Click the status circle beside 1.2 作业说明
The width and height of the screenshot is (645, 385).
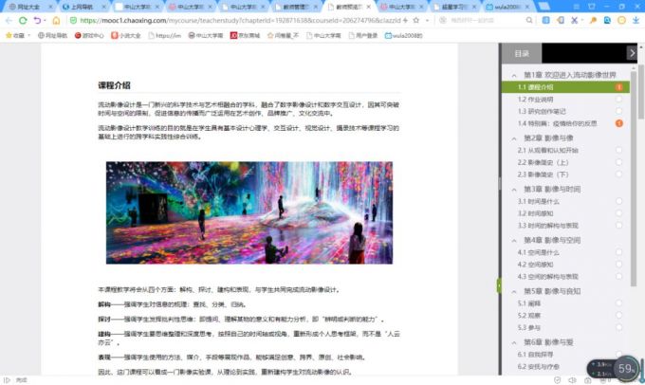[618, 100]
